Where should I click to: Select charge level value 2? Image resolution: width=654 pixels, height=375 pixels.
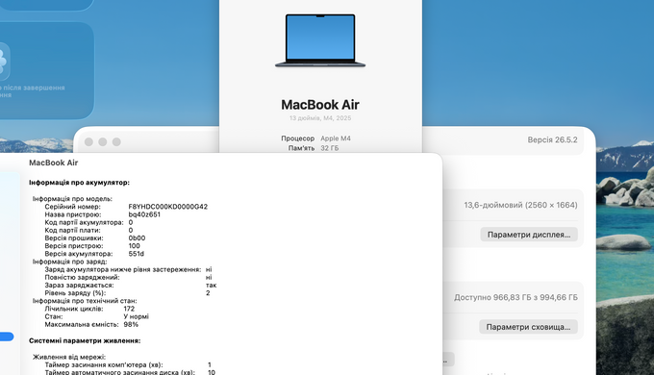tap(208, 293)
